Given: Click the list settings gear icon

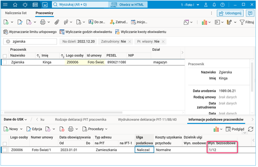Looking at the screenshot, I should click(x=229, y=22).
